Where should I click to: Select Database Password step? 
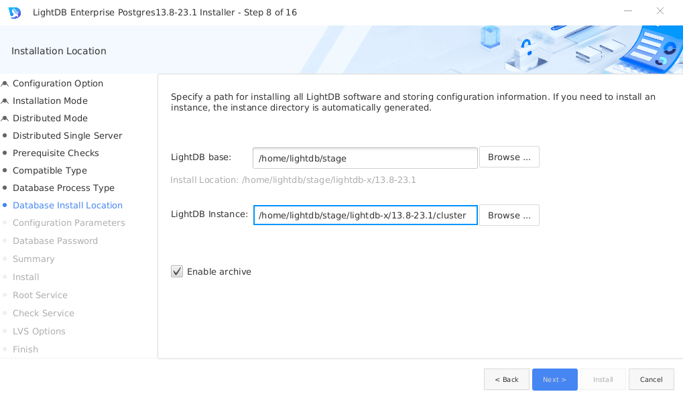(x=56, y=241)
